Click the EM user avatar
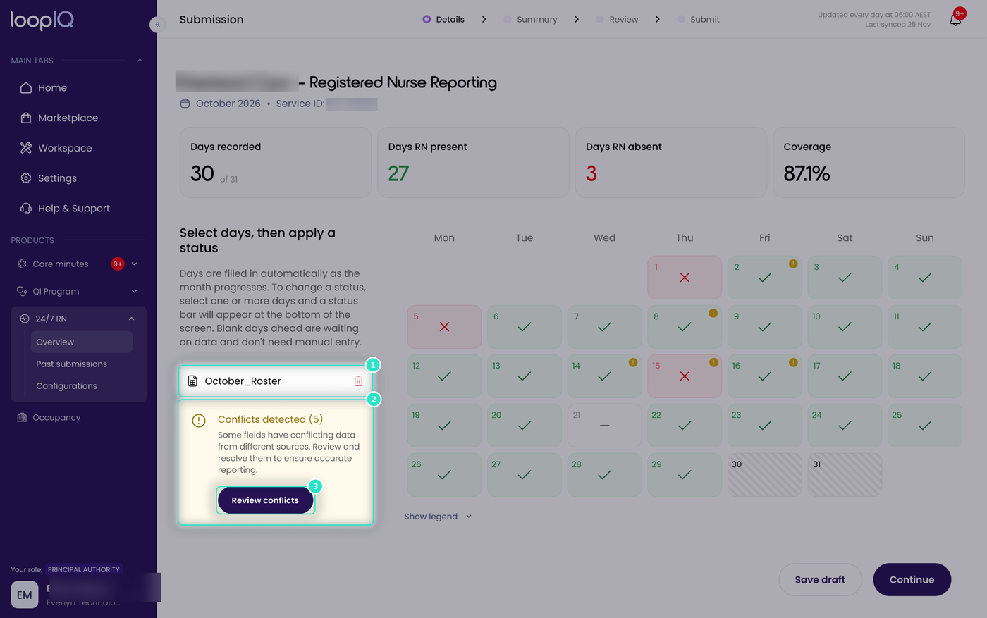 [25, 595]
